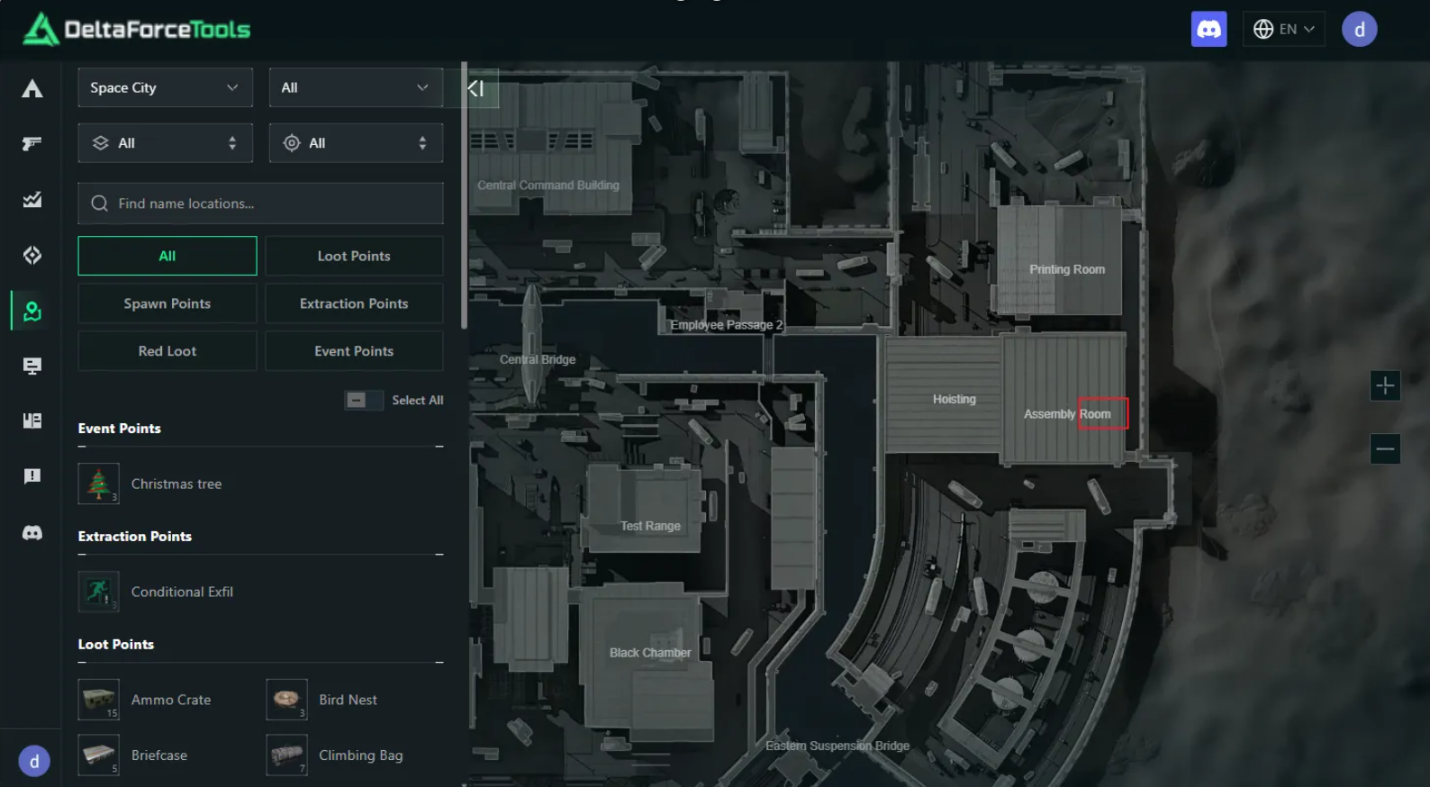Collapse the sidebar panel with arrow icon

pyautogui.click(x=476, y=88)
